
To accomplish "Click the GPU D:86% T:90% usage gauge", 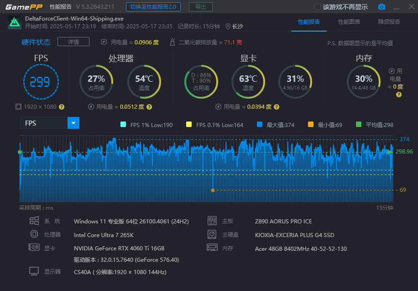I will (201, 82).
